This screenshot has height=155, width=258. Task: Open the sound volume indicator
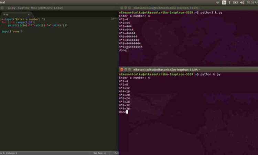coord(242,2)
